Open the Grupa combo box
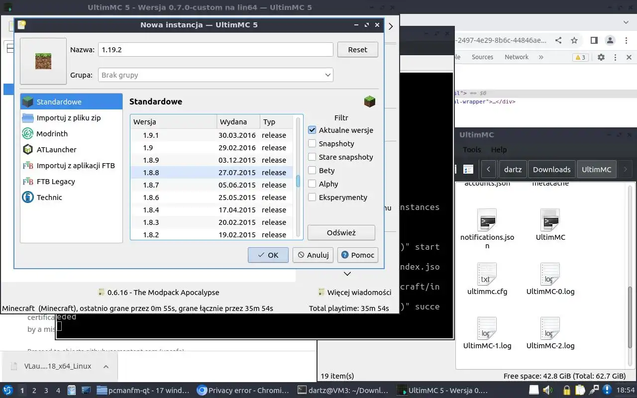This screenshot has height=398, width=637. [x=215, y=75]
